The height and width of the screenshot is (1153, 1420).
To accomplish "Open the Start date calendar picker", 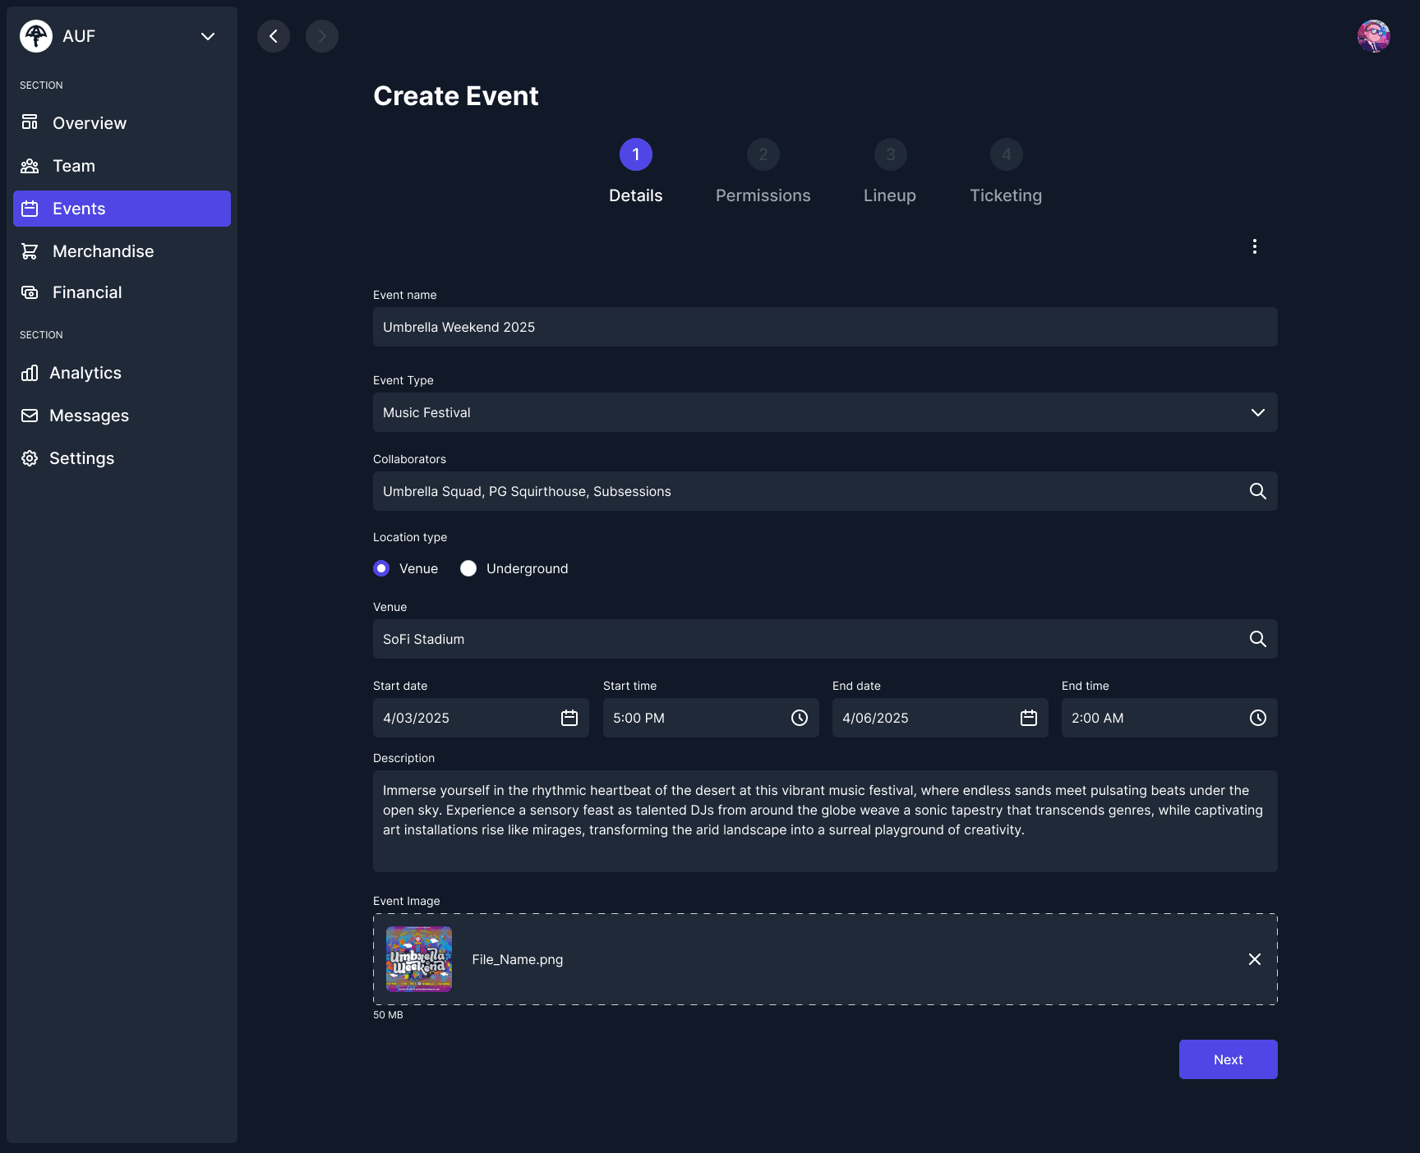I will point(569,718).
